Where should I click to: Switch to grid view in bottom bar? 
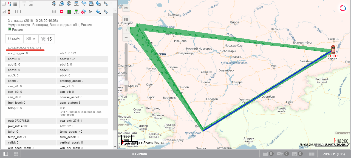16,154
